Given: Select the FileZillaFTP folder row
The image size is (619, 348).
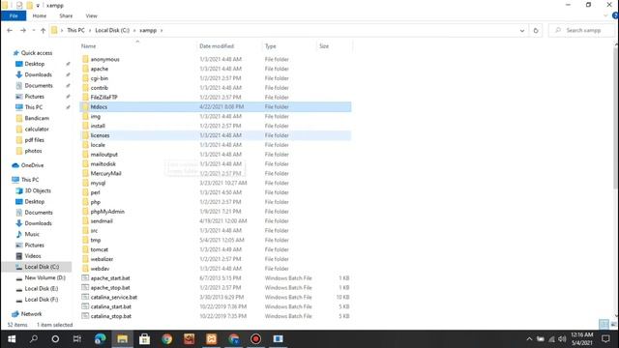Looking at the screenshot, I should (x=216, y=97).
